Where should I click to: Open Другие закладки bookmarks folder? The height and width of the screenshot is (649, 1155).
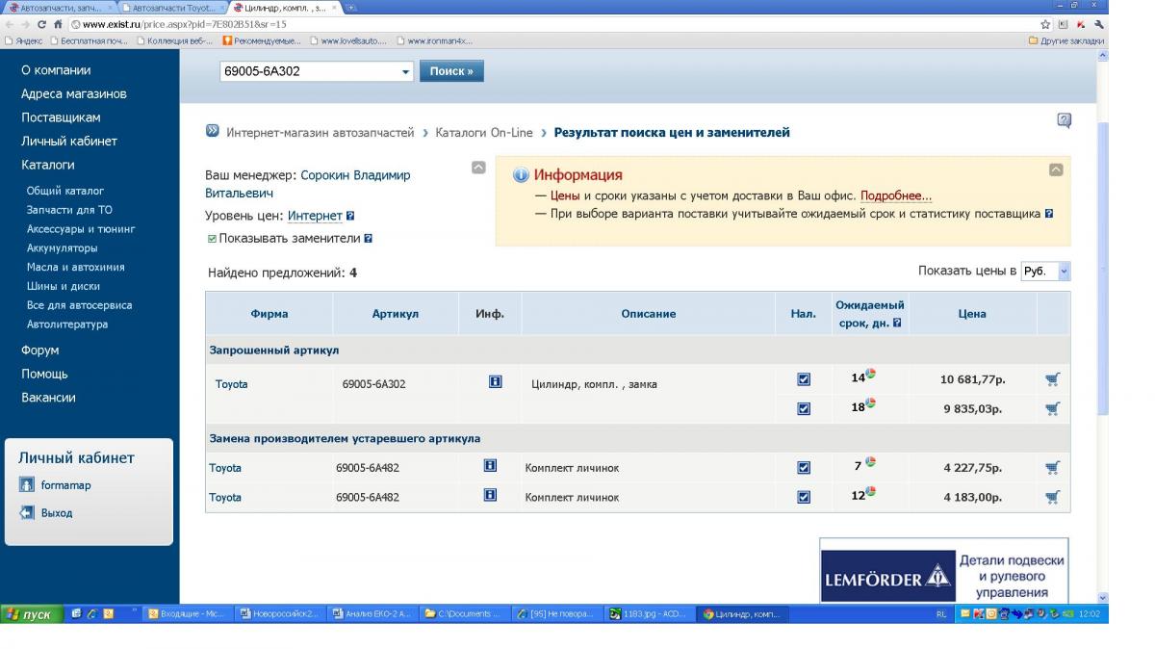pyautogui.click(x=1065, y=40)
